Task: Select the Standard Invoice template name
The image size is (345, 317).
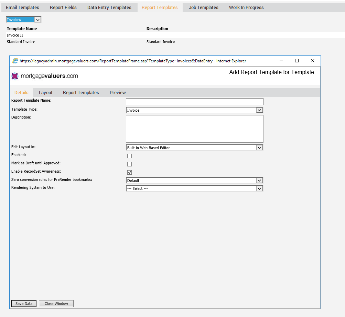Action: click(21, 42)
